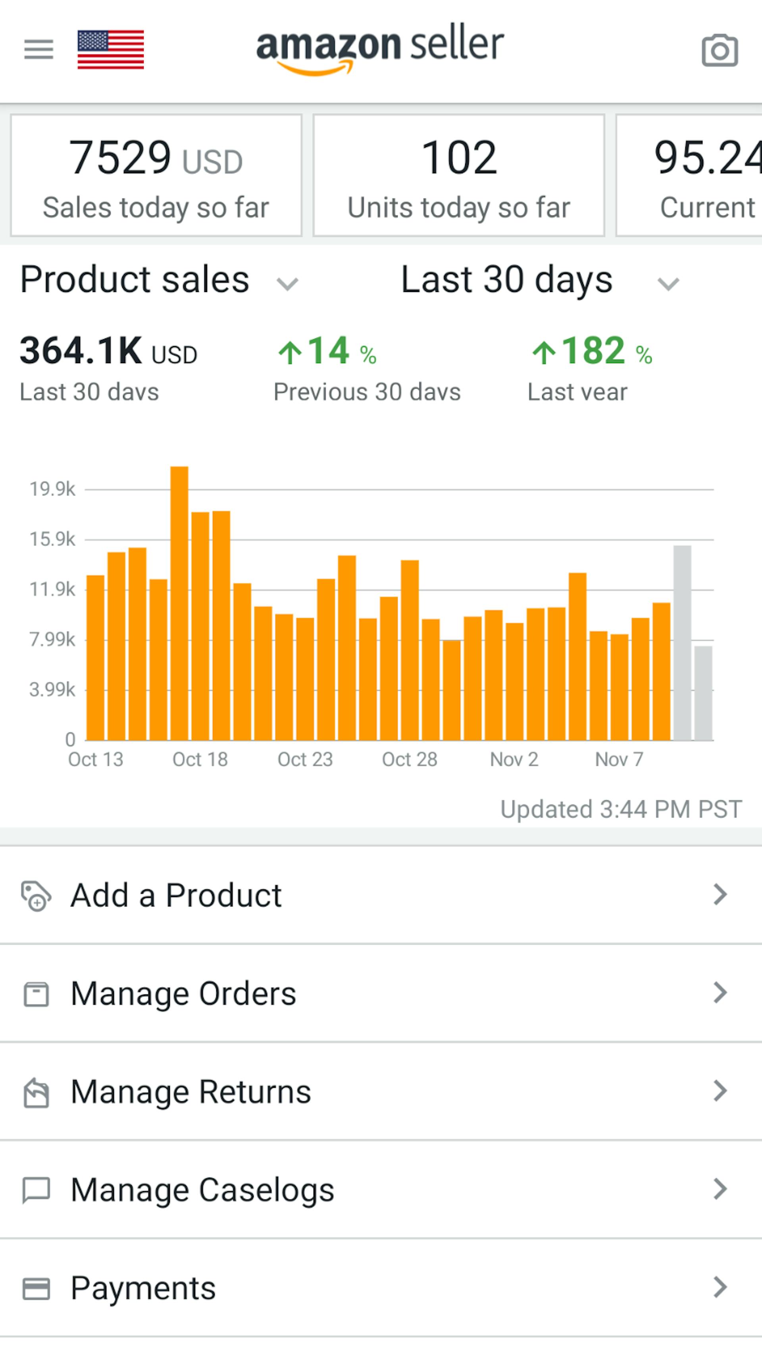The height and width of the screenshot is (1356, 762).
Task: Open the Last 30 days range dropdown
Action: pyautogui.click(x=668, y=284)
